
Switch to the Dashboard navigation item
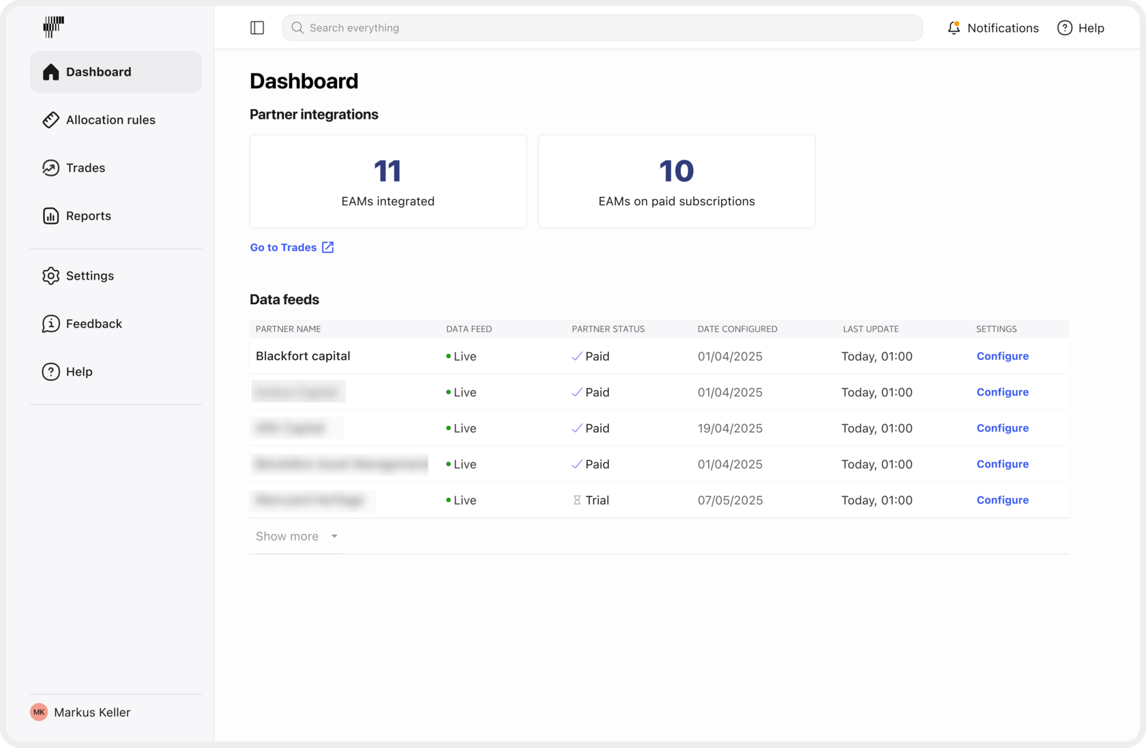pyautogui.click(x=98, y=72)
